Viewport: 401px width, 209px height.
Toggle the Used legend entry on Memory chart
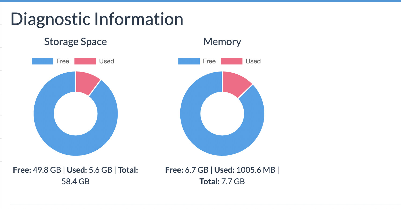click(254, 61)
